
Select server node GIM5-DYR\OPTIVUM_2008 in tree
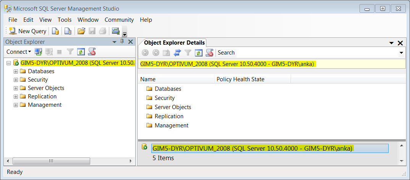coord(78,63)
